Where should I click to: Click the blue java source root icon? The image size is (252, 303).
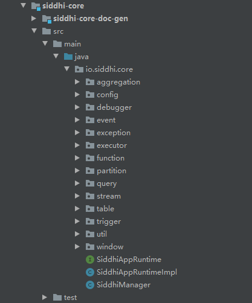coord(68,57)
